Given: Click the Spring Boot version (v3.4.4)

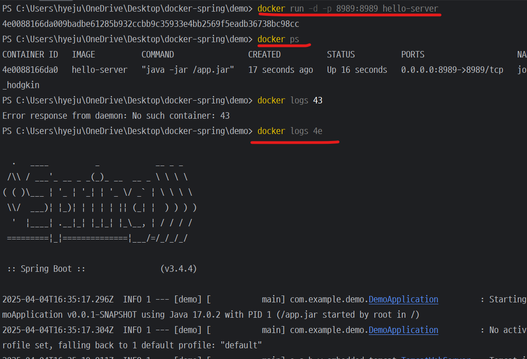Looking at the screenshot, I should (179, 269).
